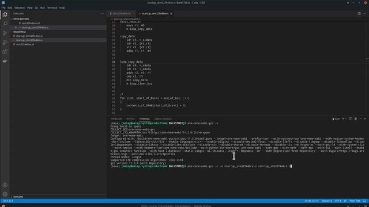Click the Ln 38, Col 15 status entry
The width and height of the screenshot is (369, 207).
pos(311,201)
